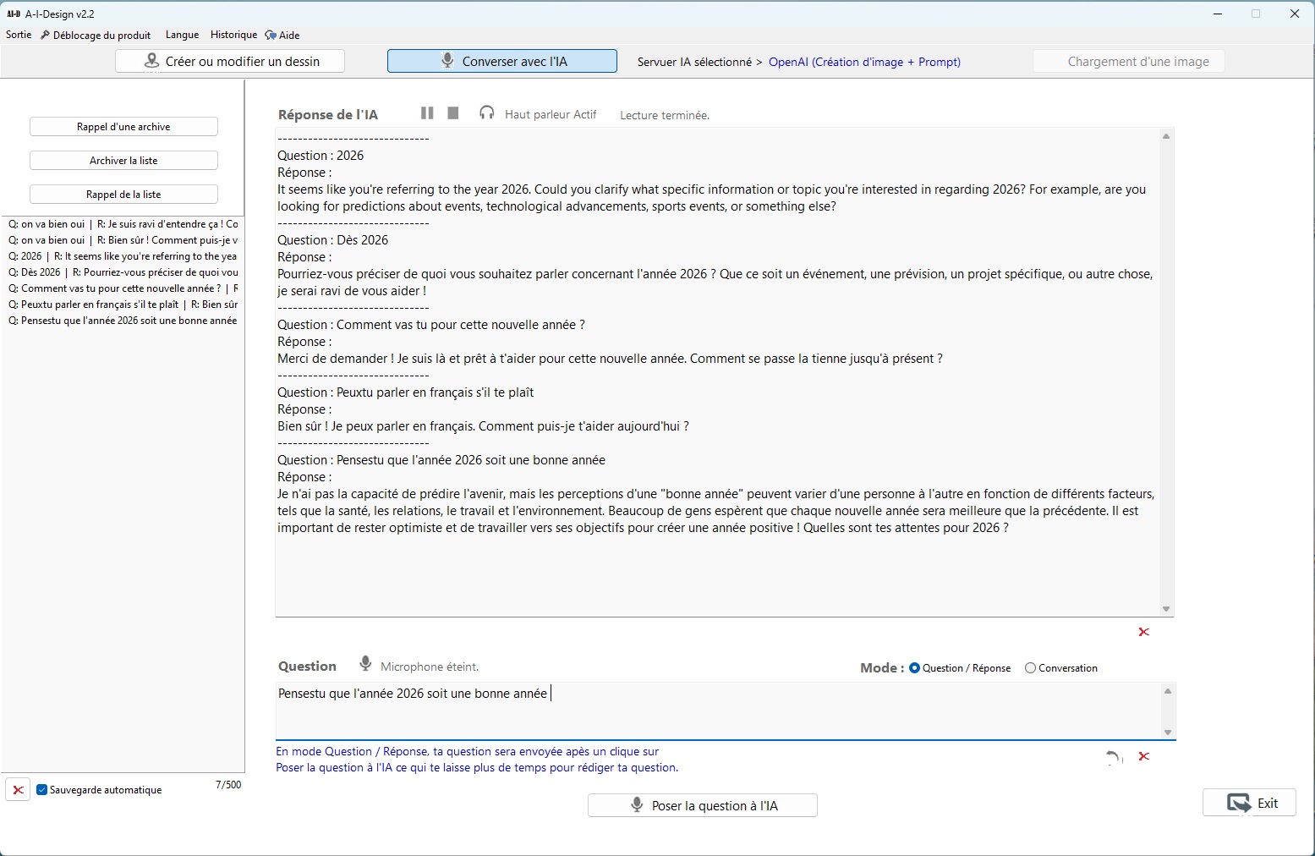
Task: Open the Historique menu
Action: coord(233,35)
